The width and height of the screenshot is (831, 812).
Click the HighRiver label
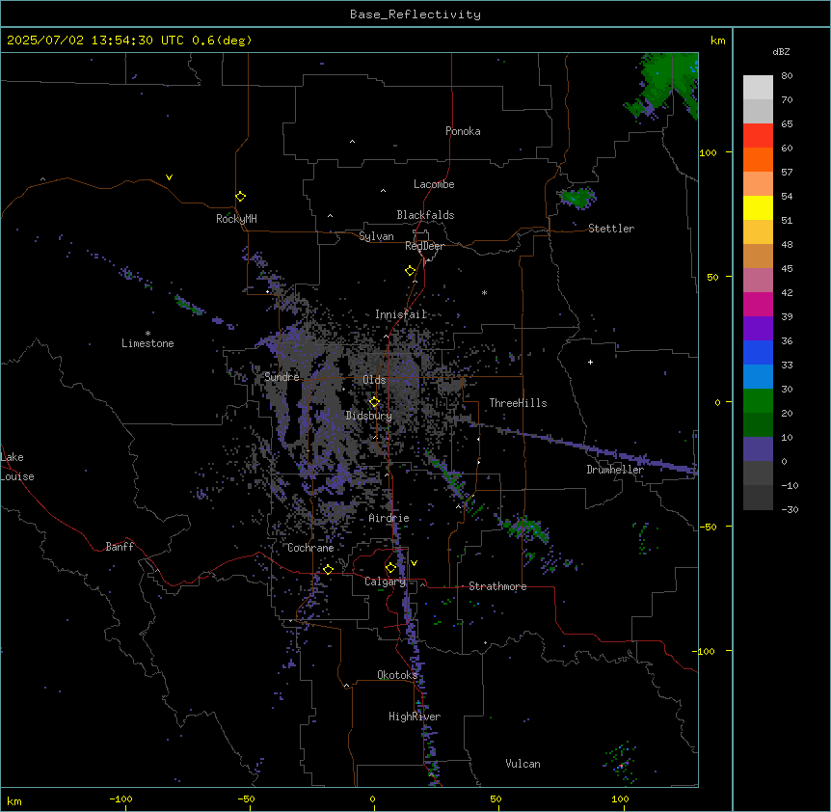point(415,717)
